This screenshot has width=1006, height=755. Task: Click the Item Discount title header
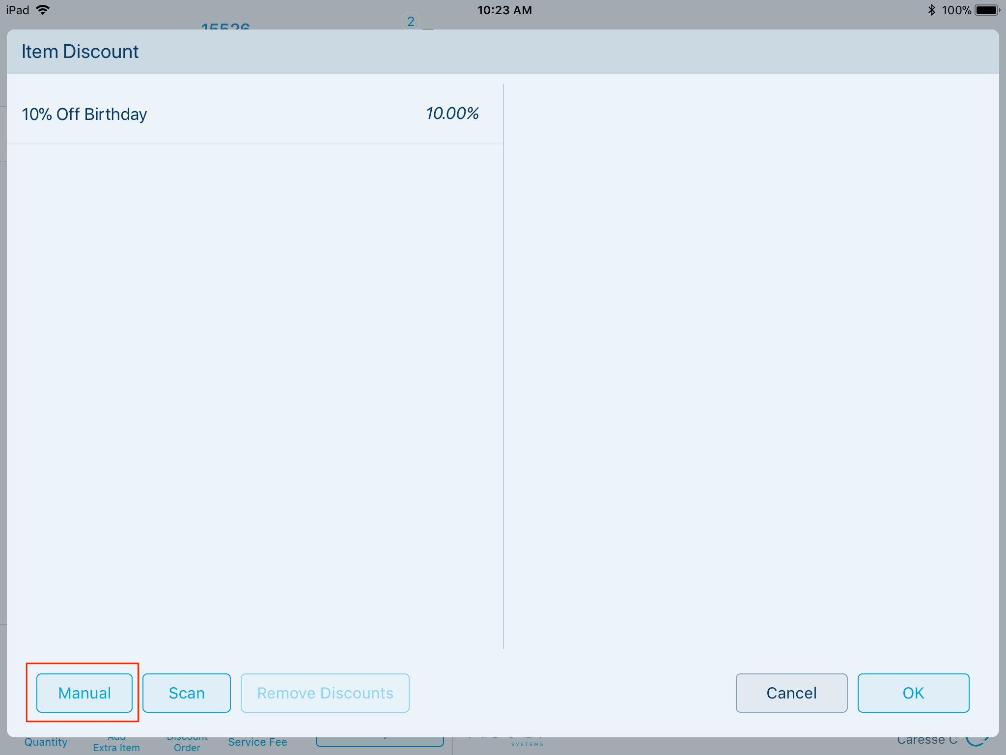[x=80, y=52]
